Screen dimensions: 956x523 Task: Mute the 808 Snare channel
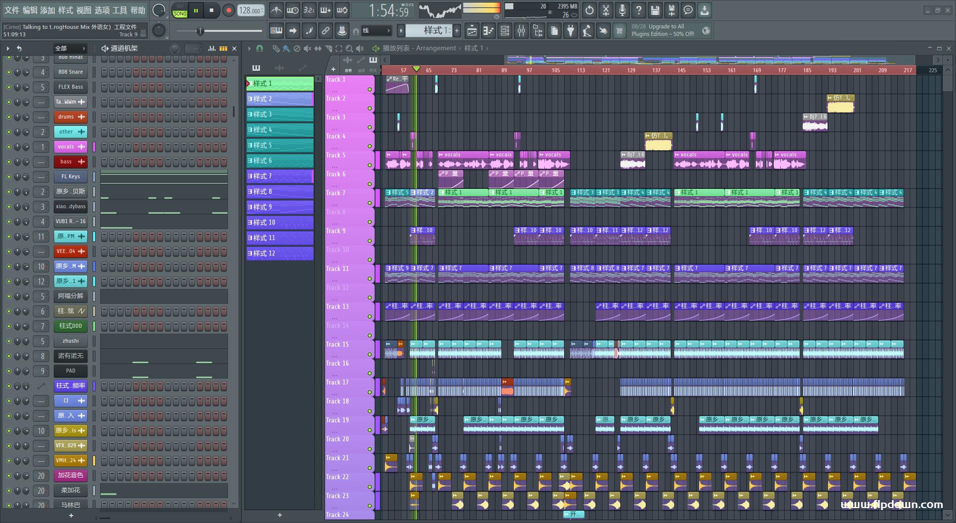click(x=8, y=72)
